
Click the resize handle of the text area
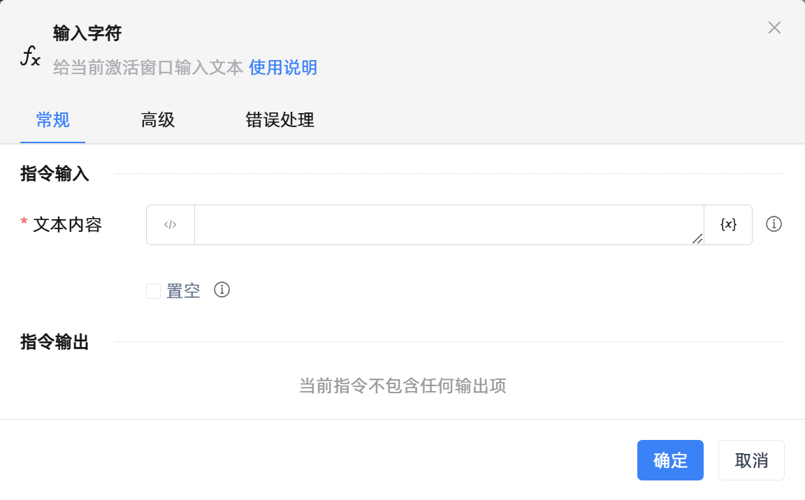(x=698, y=240)
